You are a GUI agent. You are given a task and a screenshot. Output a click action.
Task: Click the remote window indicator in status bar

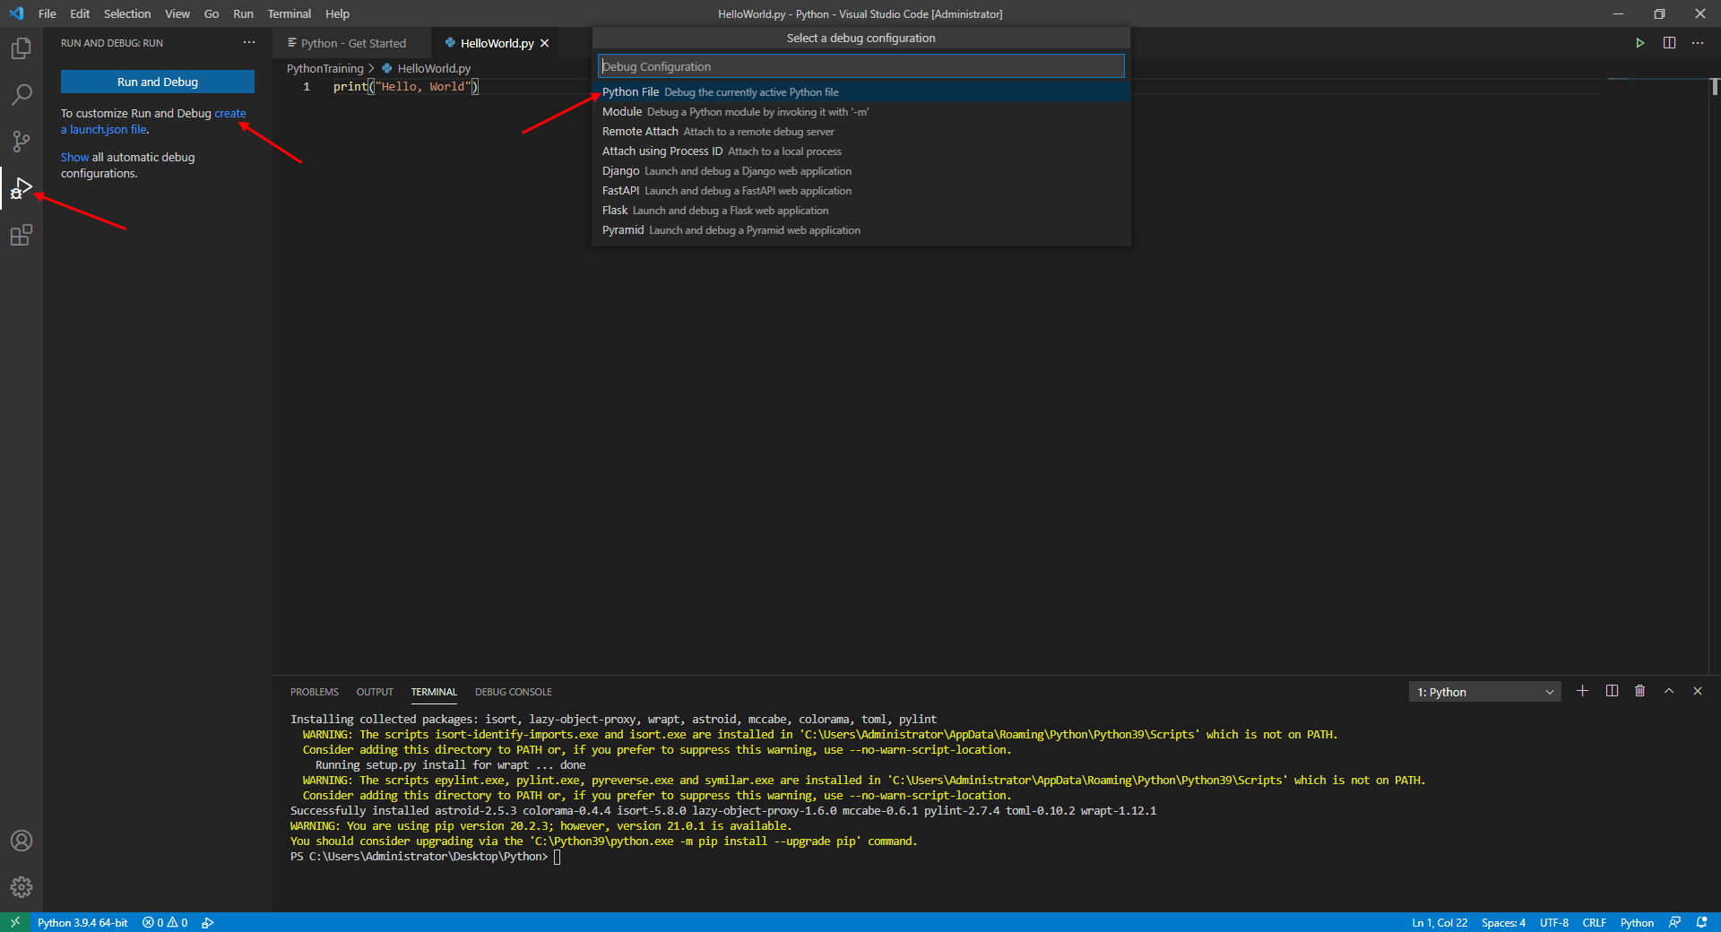[x=15, y=922]
